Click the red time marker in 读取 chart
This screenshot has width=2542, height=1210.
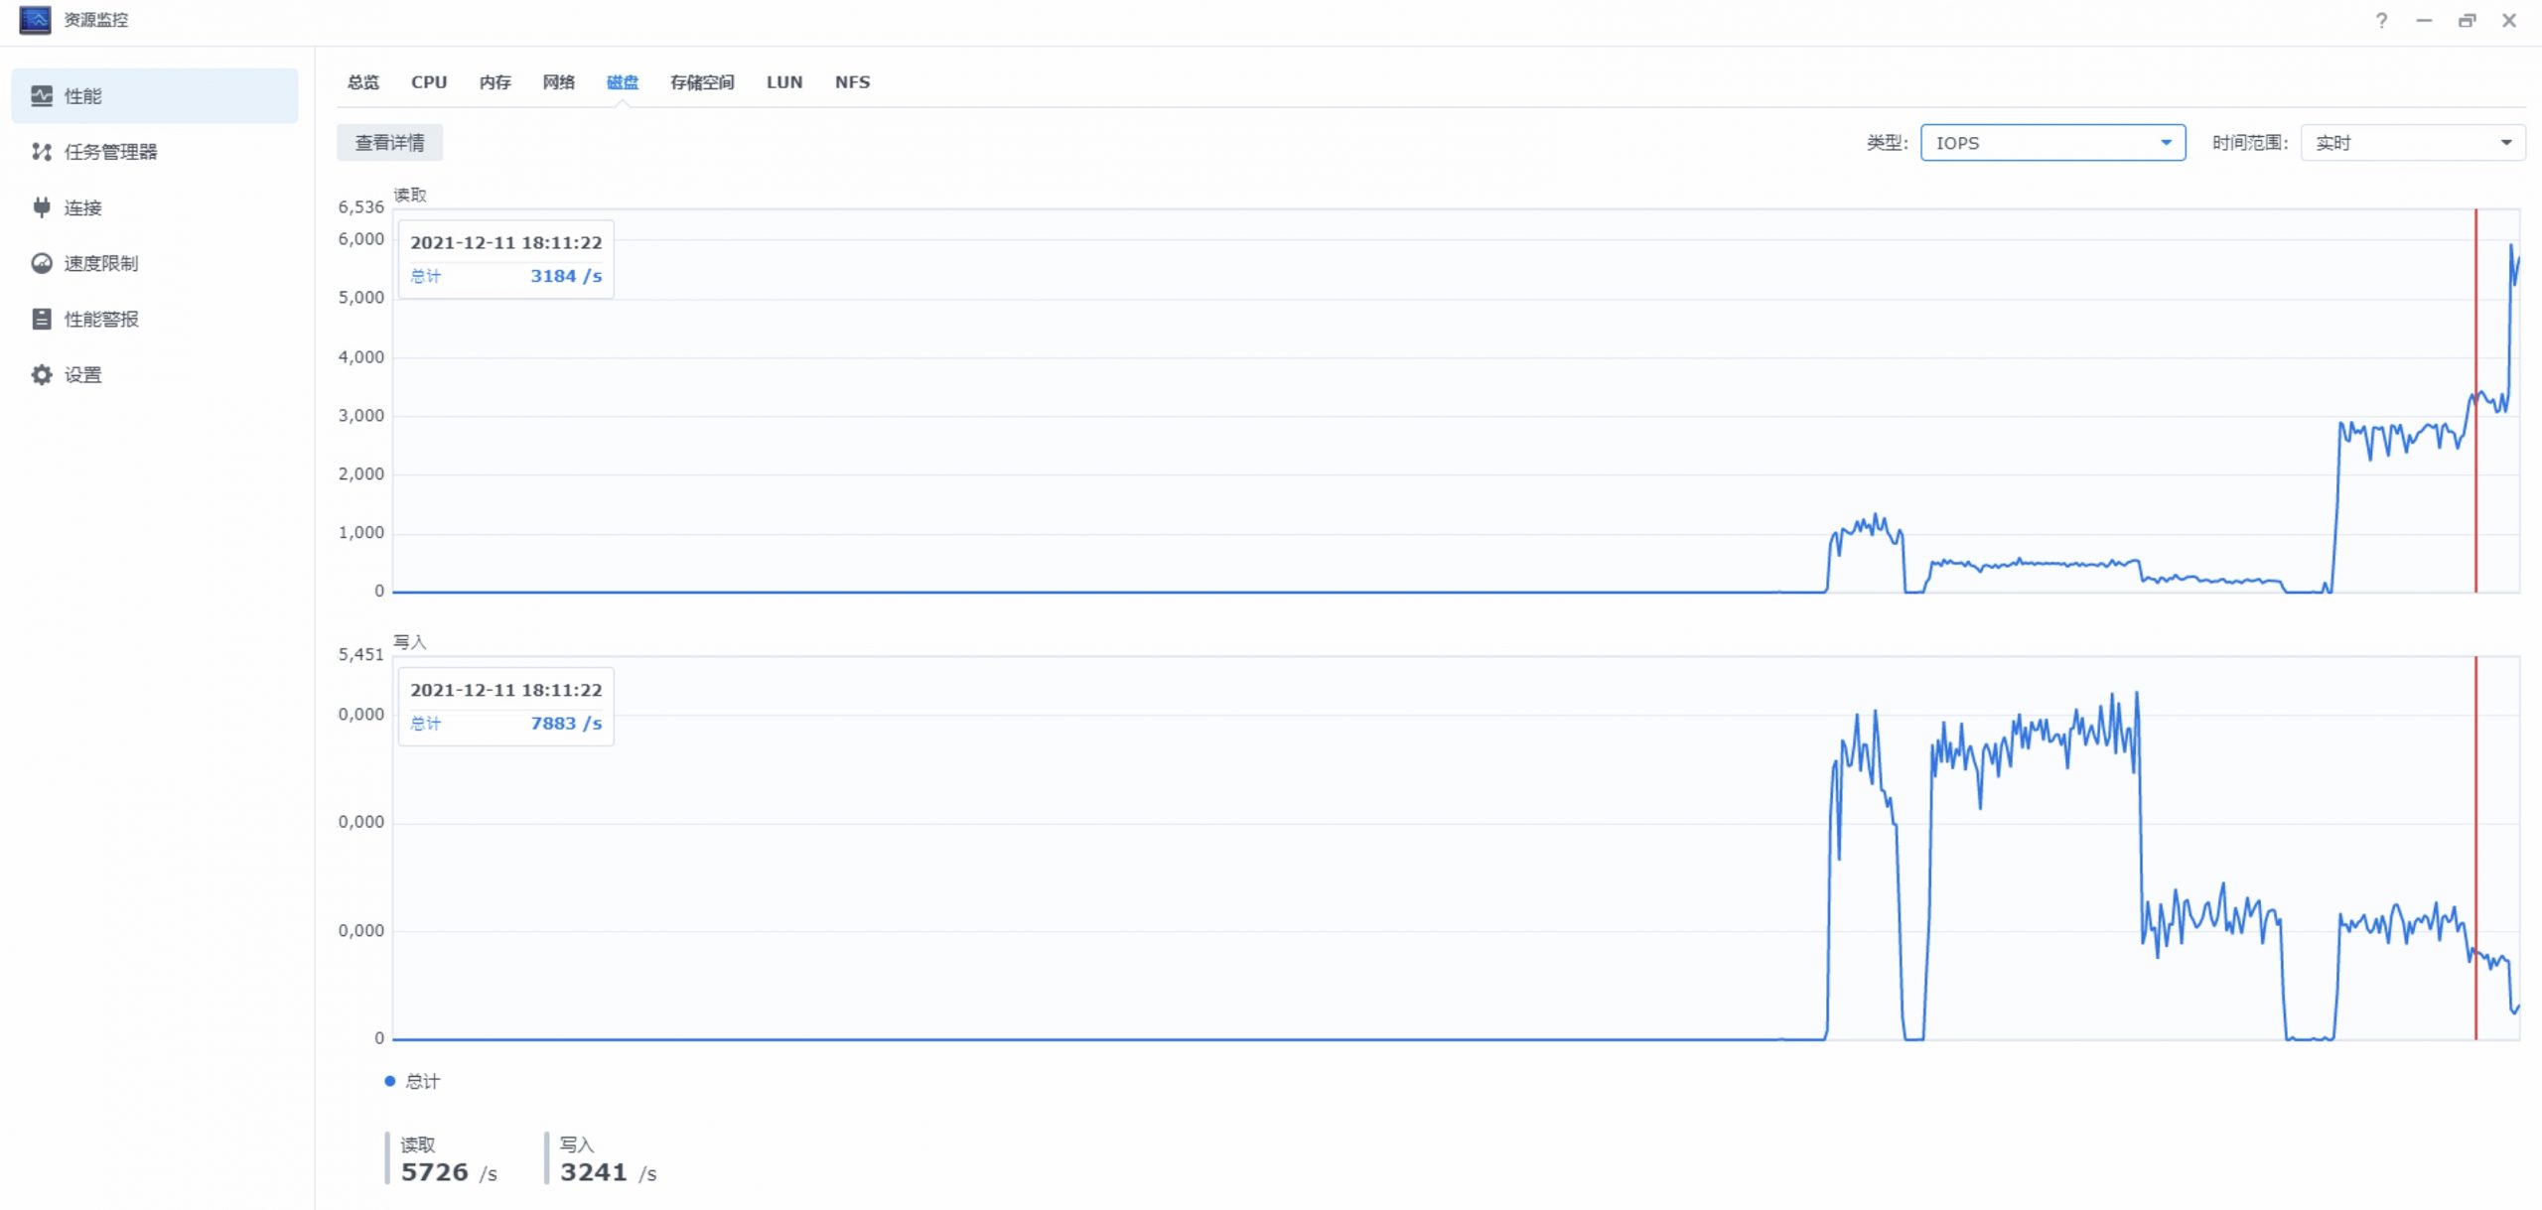2475,401
